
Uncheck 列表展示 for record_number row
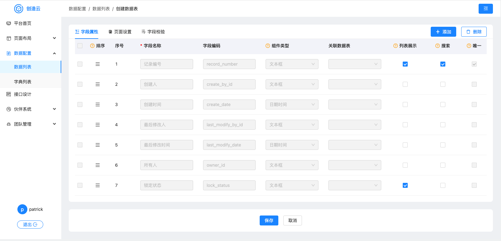405,64
